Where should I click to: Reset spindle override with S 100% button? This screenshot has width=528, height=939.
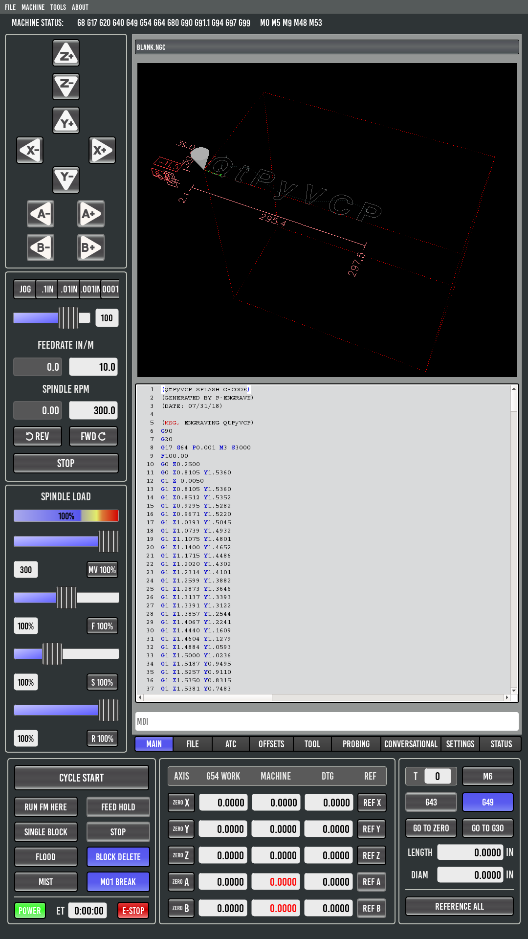(x=102, y=682)
